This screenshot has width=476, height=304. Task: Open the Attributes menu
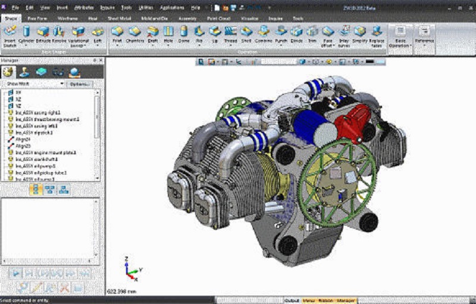(x=84, y=8)
